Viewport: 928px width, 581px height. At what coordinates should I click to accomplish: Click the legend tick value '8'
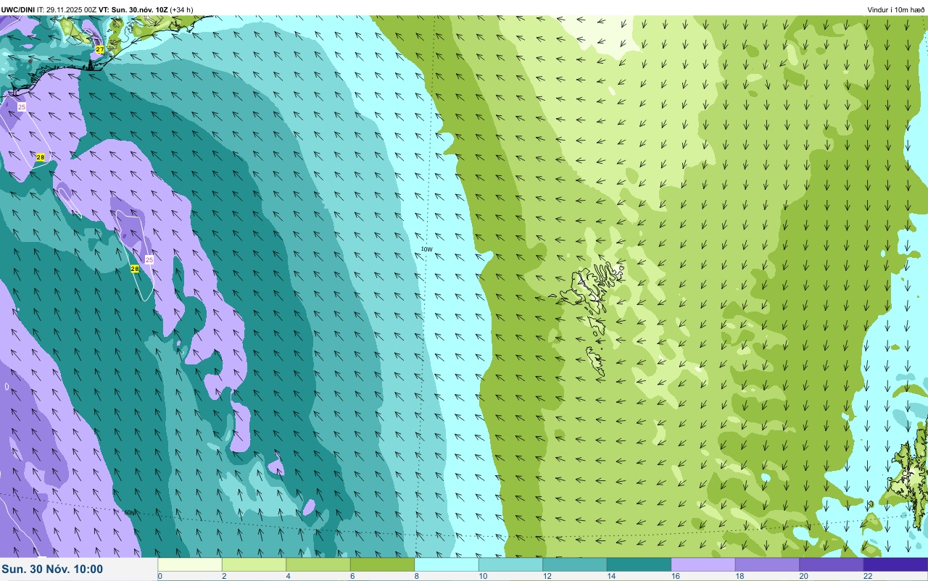pyautogui.click(x=416, y=576)
